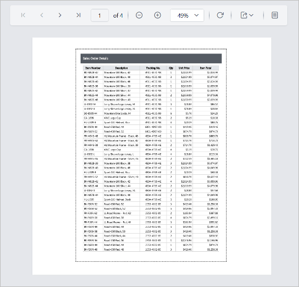Select the LL Road Frame - Red, 44 cell
The image size is (299, 287).
(121, 222)
